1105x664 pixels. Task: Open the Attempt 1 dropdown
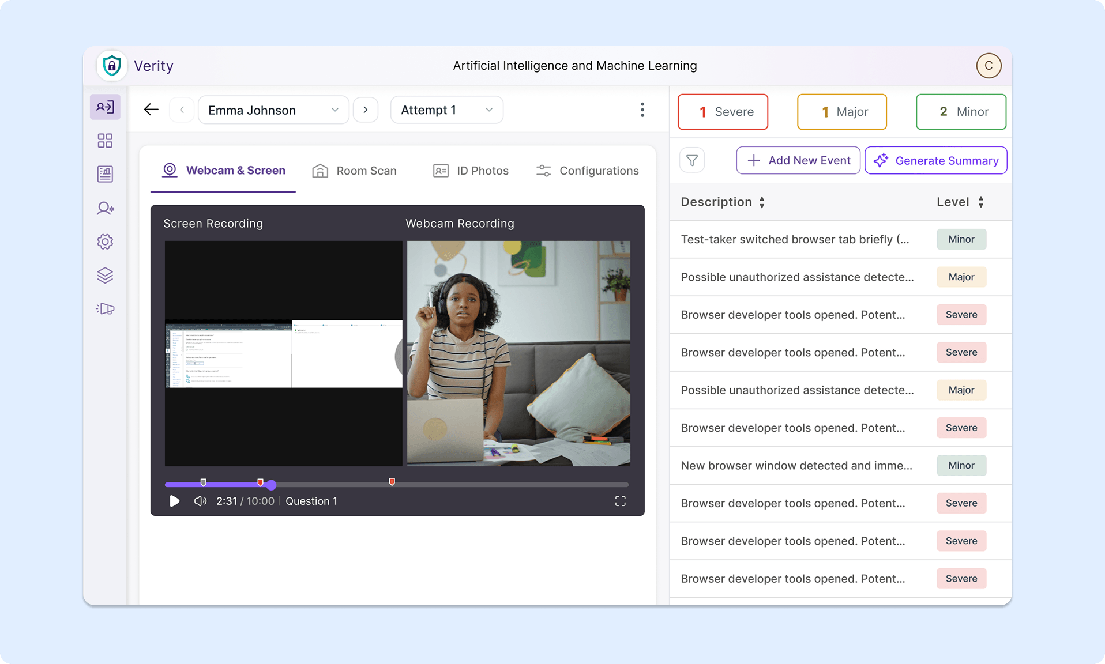447,110
